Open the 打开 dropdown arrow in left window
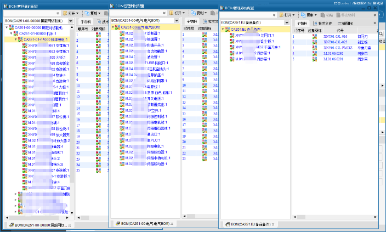 78,13
